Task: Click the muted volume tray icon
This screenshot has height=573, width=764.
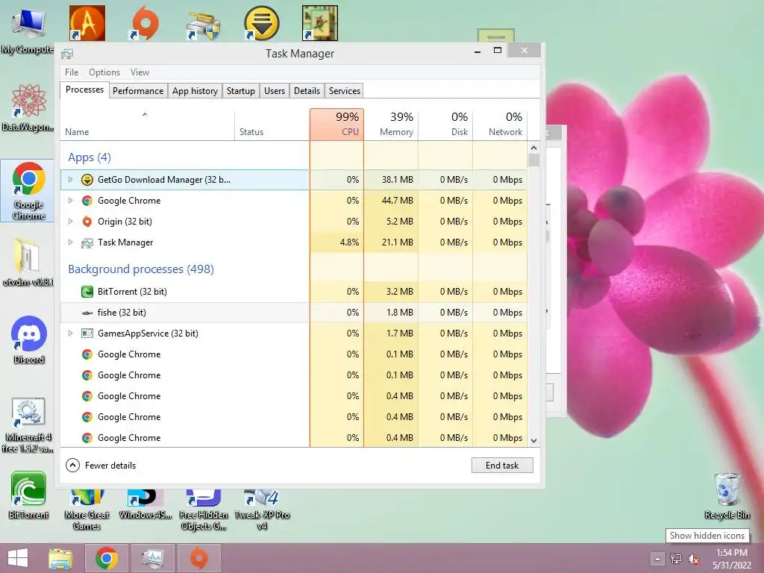Action: (x=693, y=559)
